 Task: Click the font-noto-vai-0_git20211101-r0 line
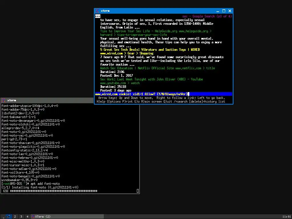(x=27, y=135)
